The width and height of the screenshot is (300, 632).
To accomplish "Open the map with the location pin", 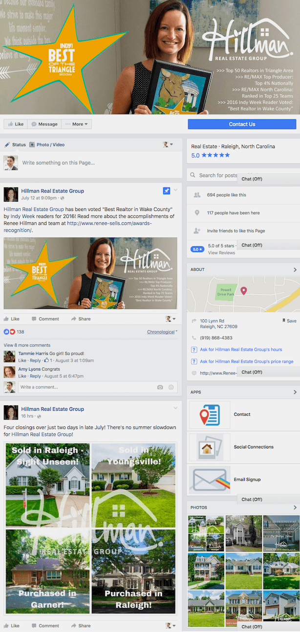I will click(x=243, y=294).
